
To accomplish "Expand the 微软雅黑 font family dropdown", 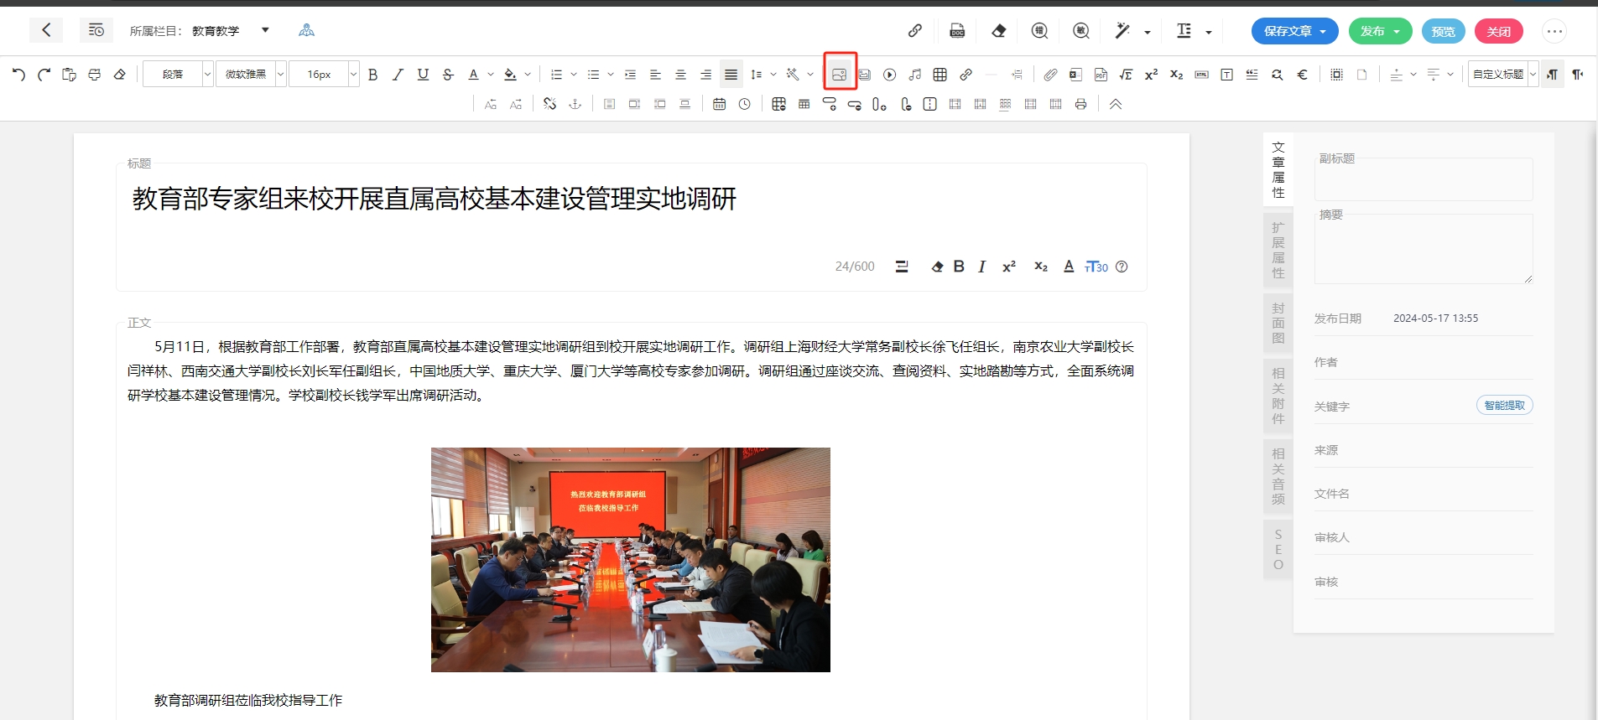I will click(x=280, y=75).
